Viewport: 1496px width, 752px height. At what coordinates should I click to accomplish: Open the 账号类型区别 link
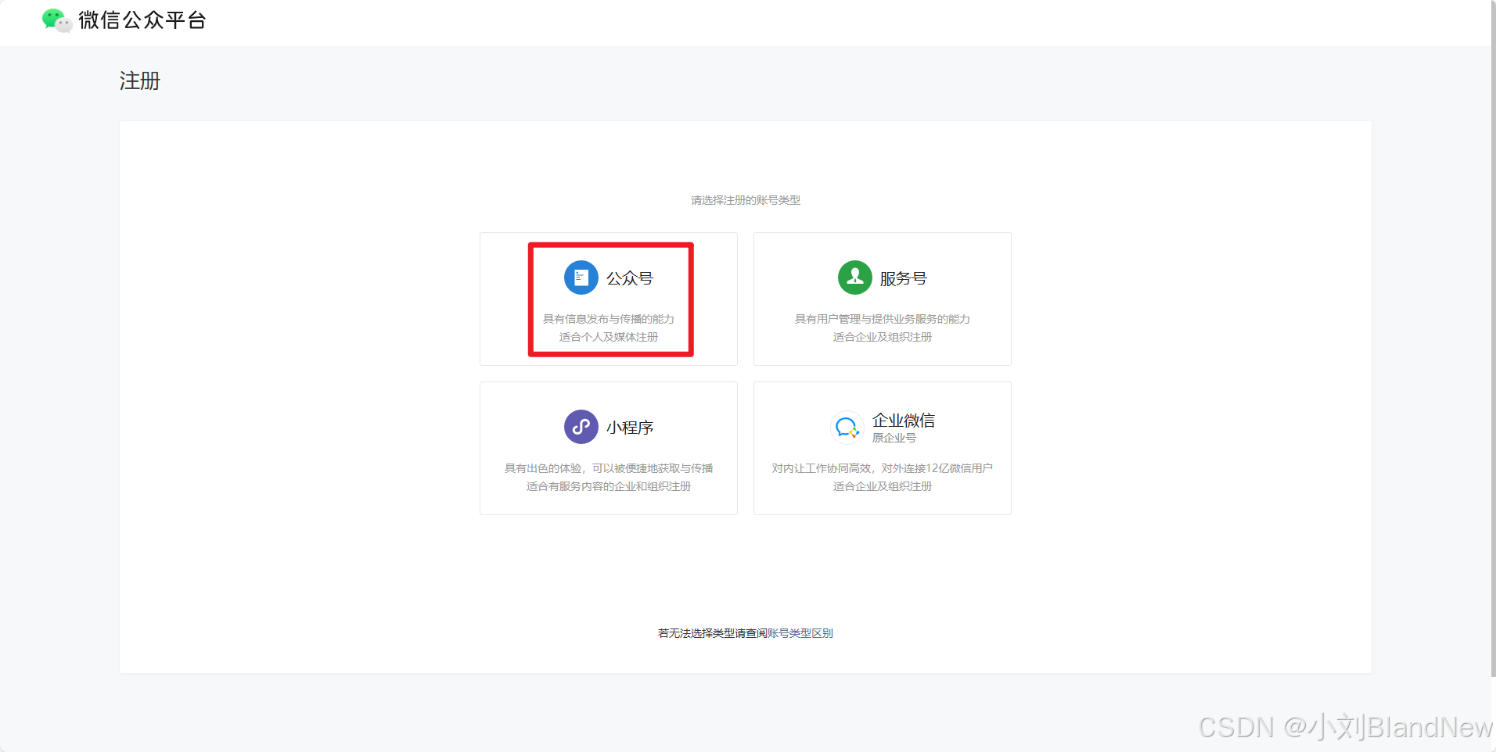[800, 633]
